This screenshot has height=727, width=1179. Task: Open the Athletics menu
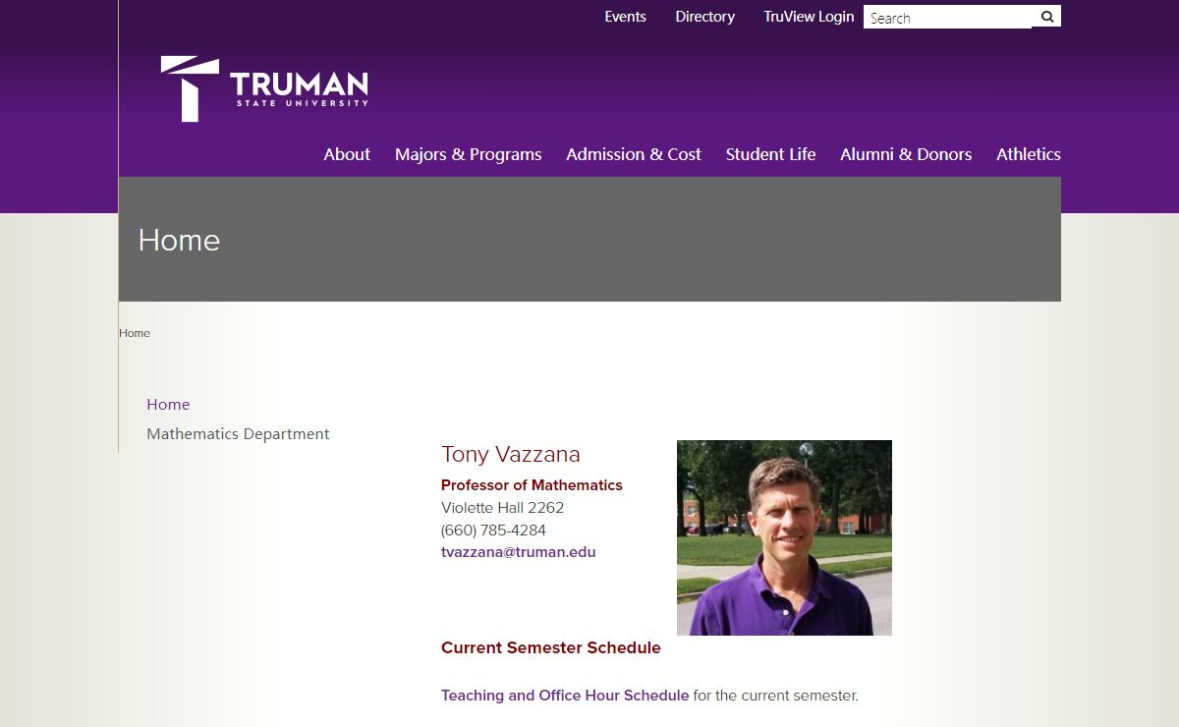click(1029, 154)
